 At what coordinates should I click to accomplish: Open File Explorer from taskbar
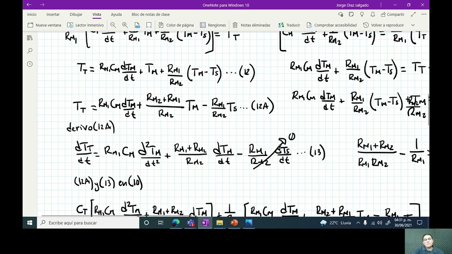(x=220, y=223)
